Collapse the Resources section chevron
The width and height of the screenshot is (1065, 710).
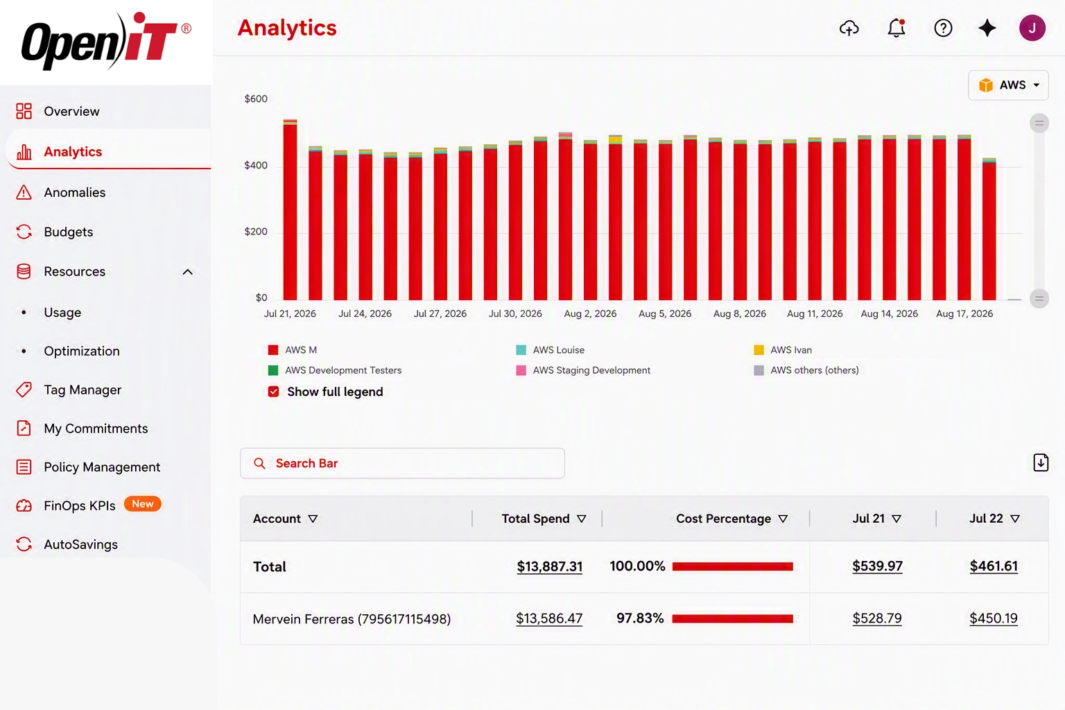point(187,272)
